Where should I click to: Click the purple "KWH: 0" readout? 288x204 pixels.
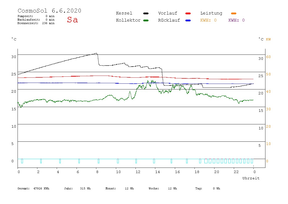tap(237, 20)
